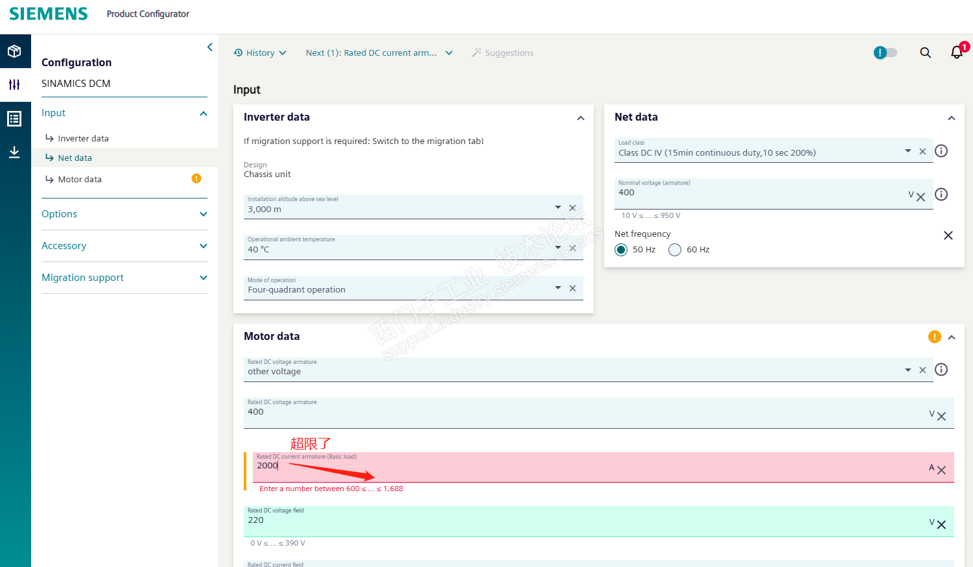Screen dimensions: 973x567
Task: Click the migration support hint text
Action: [x=364, y=141]
